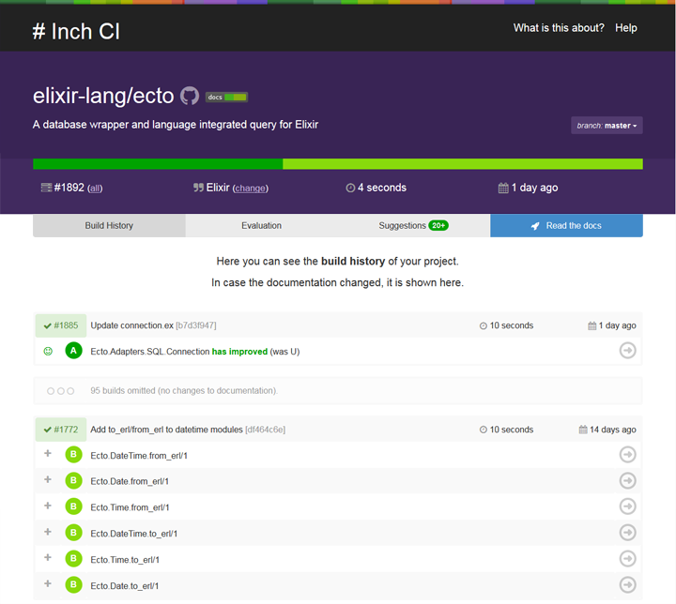Image resolution: width=676 pixels, height=604 pixels.
Task: Open the branch: master dropdown
Action: [x=607, y=126]
